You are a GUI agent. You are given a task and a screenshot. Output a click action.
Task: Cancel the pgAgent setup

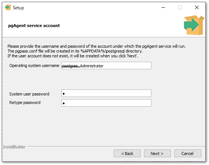click(x=188, y=154)
